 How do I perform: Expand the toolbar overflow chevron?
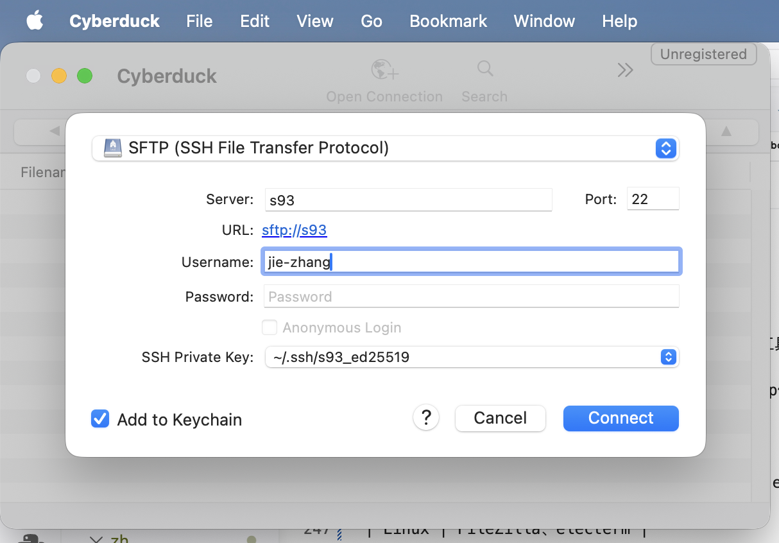[626, 70]
